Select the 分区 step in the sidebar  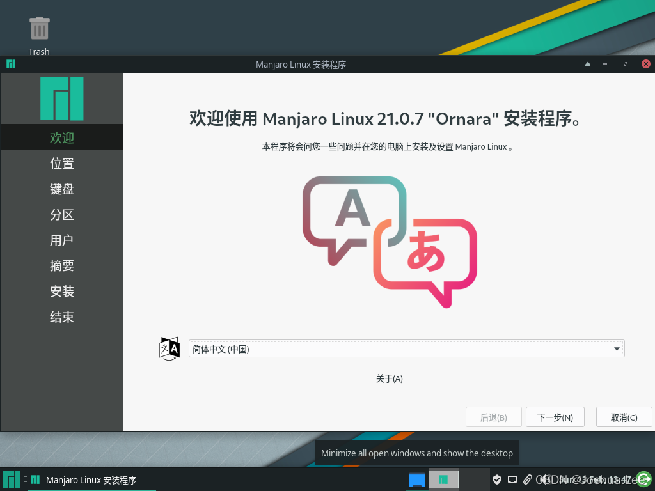(62, 215)
